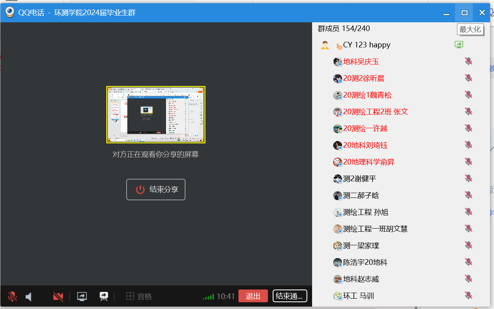Switch to 宫格 grid view
Viewport: 494px width, 309px height.
tap(139, 296)
